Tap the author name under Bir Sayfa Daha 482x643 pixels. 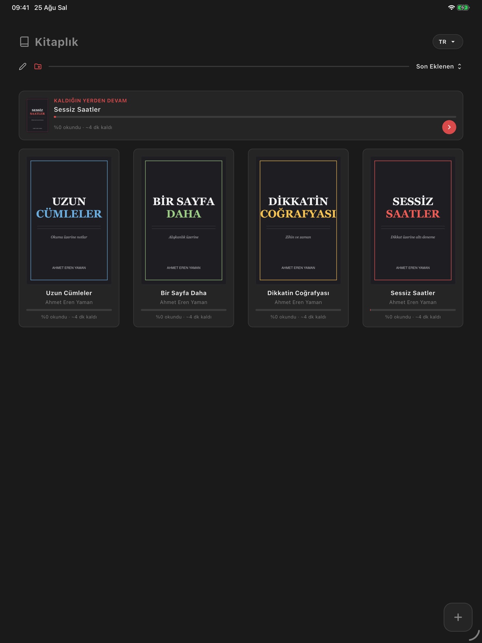[x=183, y=302]
